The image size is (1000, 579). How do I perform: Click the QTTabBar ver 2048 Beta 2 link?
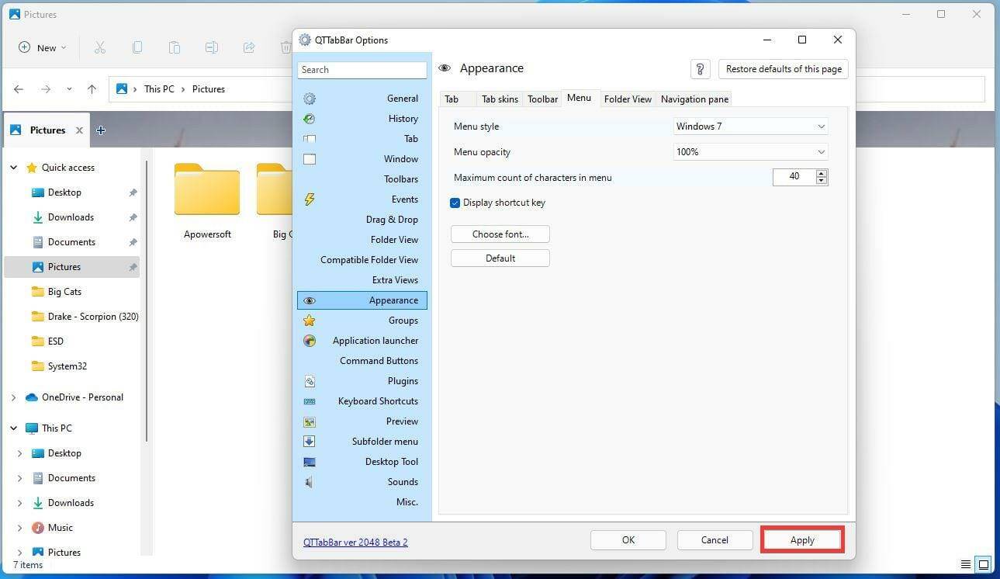355,542
